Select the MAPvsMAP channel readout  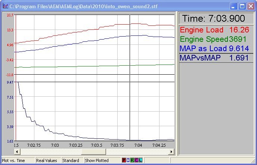(216, 58)
